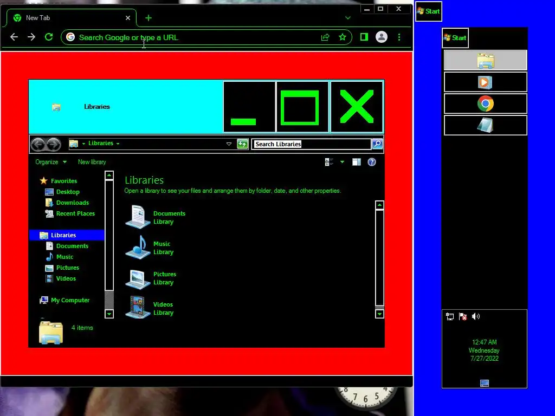
Task: Close the New Tab tab
Action: [x=128, y=18]
